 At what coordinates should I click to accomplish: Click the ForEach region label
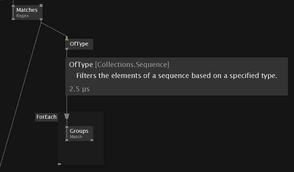[46, 117]
